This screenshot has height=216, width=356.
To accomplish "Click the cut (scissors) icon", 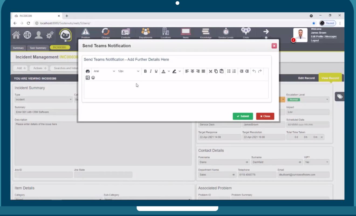I will click(211, 71).
